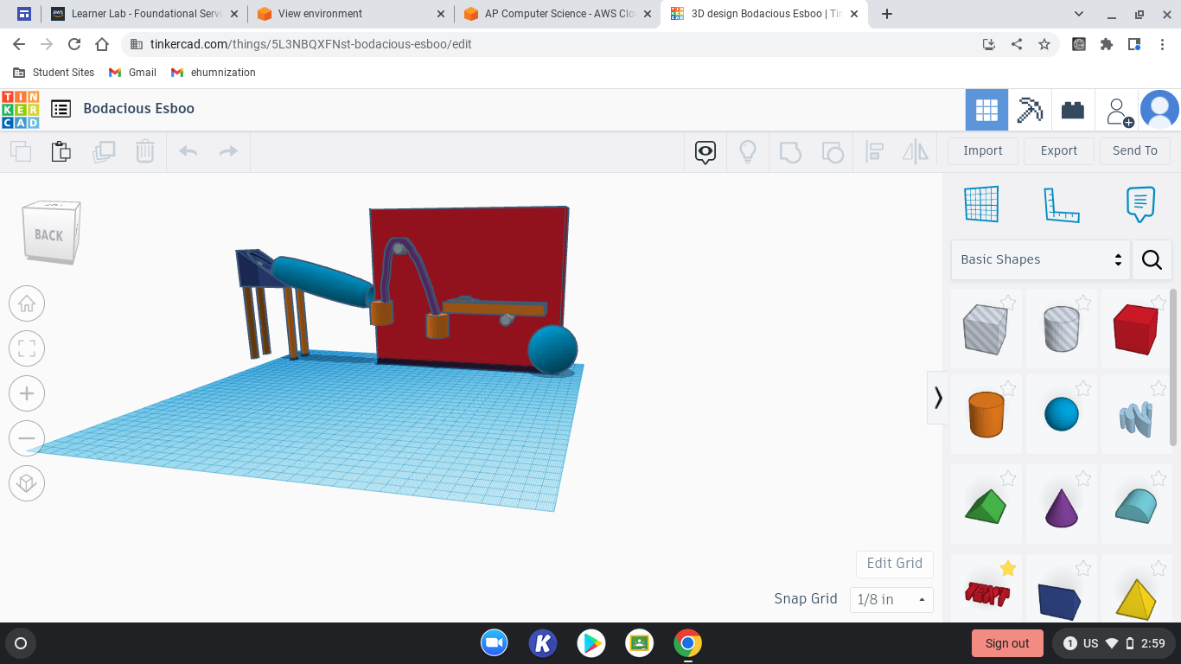Toggle hidden objects with the lightbulb icon
Screen dimensions: 1181x664
pos(747,150)
